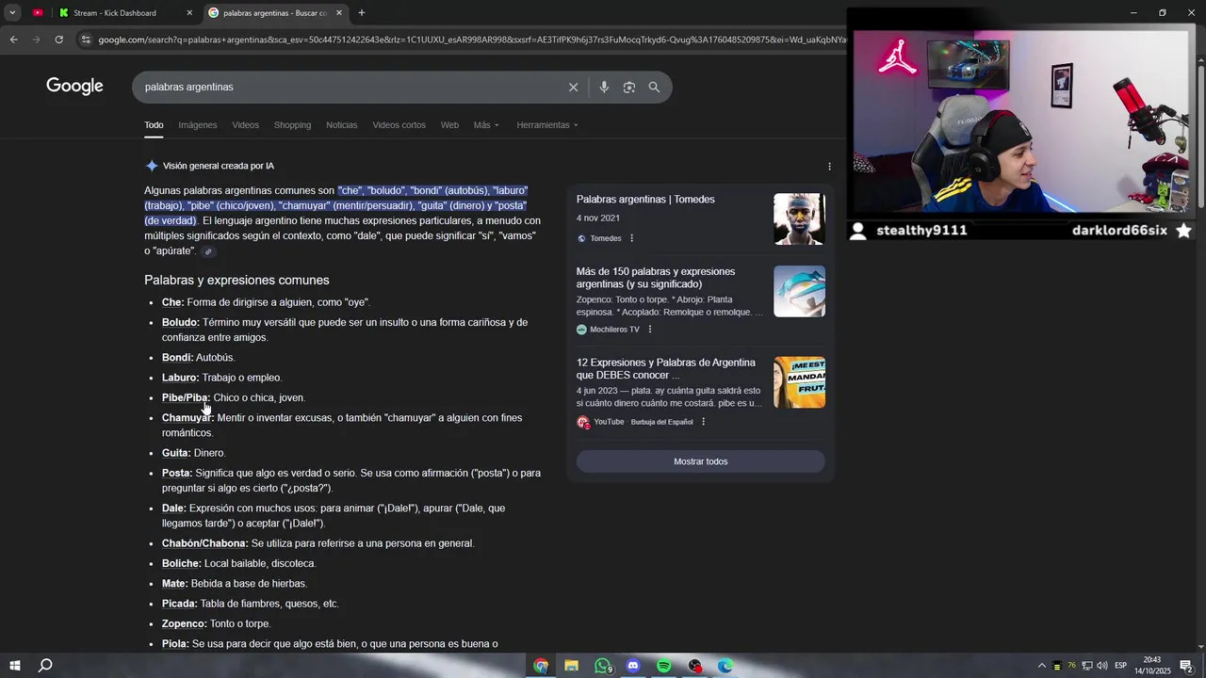The image size is (1206, 678).
Task: Click the star icon beside darklord66six
Action: coord(1184,231)
